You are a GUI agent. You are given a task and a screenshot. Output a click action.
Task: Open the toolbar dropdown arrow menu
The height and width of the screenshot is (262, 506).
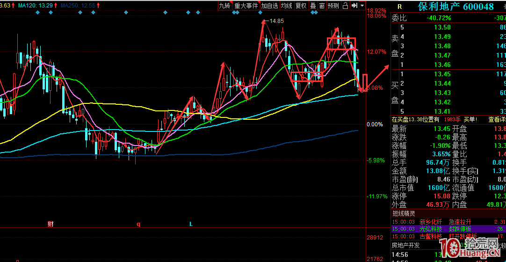362,6
